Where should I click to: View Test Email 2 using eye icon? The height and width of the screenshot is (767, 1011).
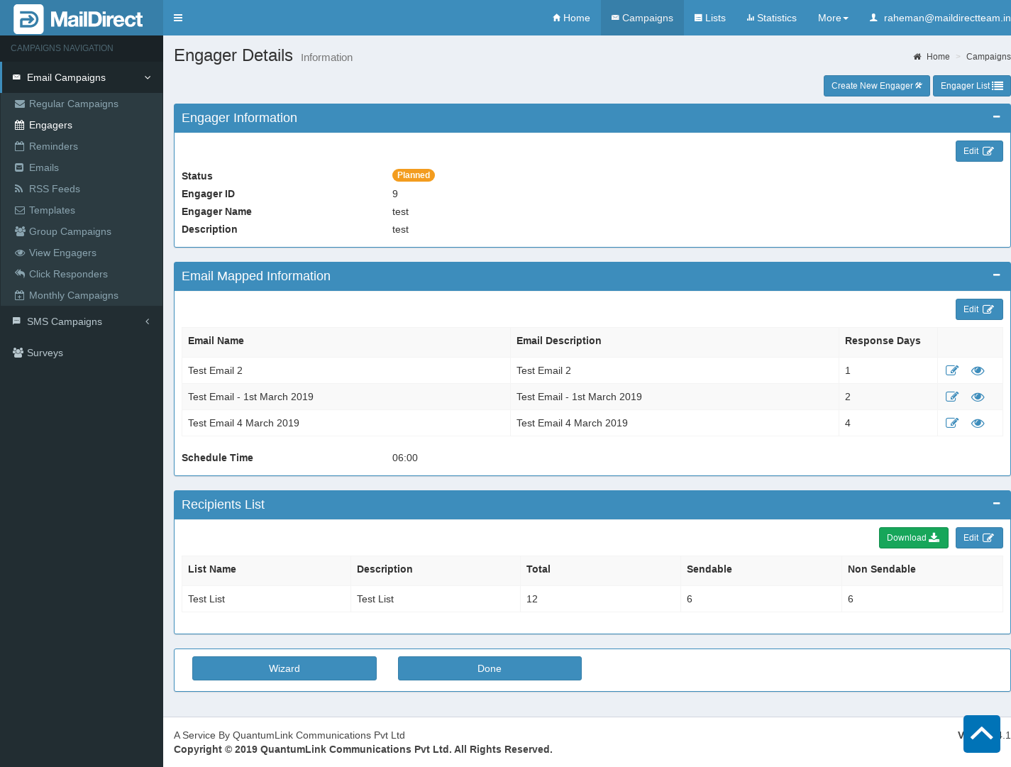tap(978, 370)
